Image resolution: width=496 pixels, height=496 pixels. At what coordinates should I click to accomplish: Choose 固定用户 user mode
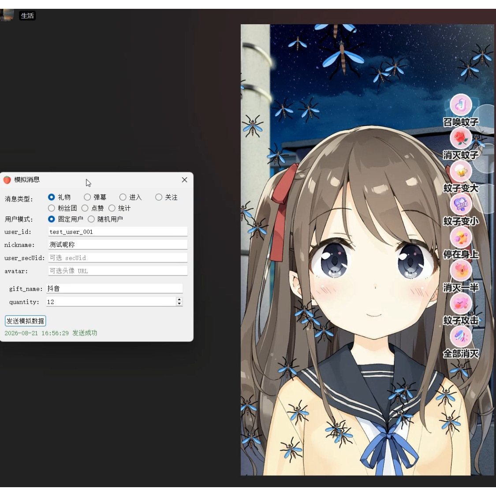(51, 219)
